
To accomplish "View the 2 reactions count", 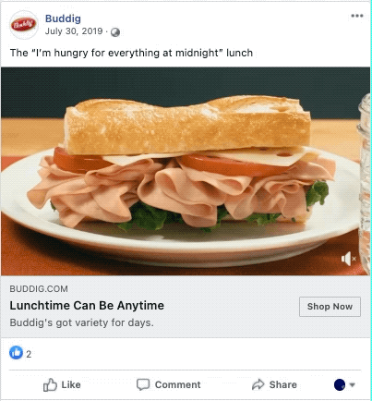I will click(29, 354).
